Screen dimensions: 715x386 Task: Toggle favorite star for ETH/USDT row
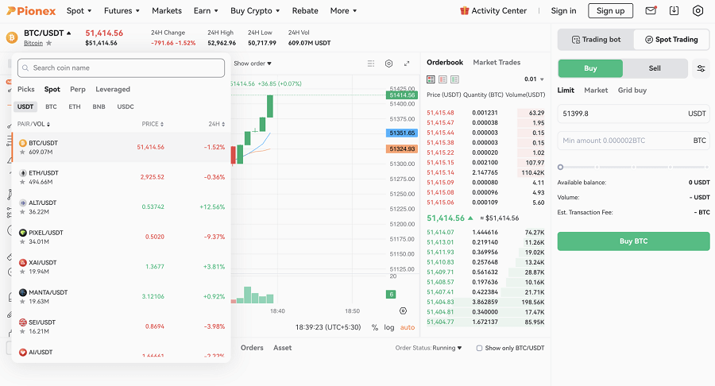click(22, 183)
